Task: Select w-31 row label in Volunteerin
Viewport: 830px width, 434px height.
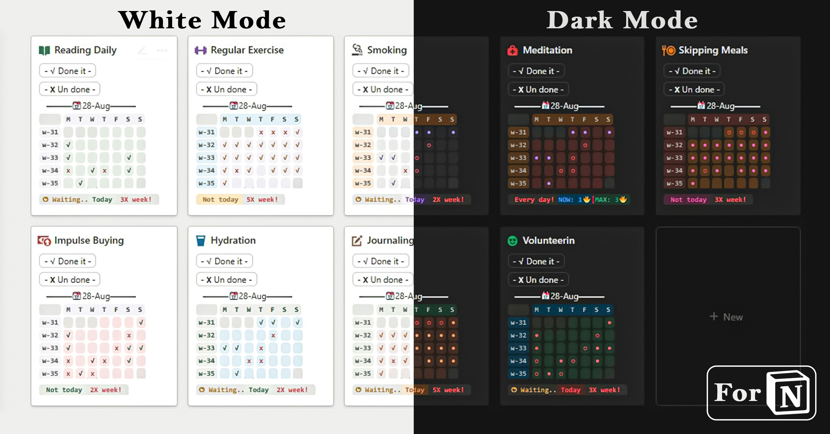Action: pyautogui.click(x=519, y=322)
